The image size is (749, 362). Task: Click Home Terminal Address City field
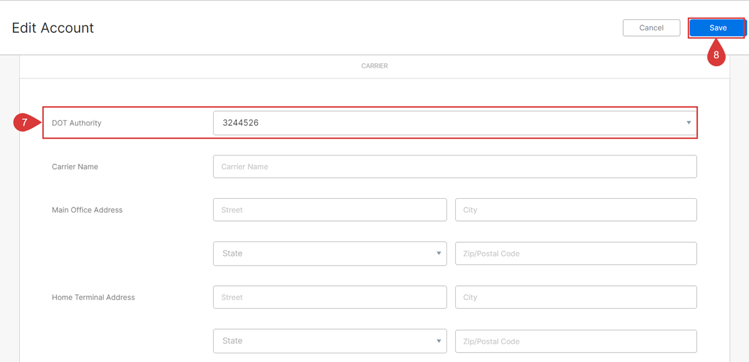click(576, 297)
